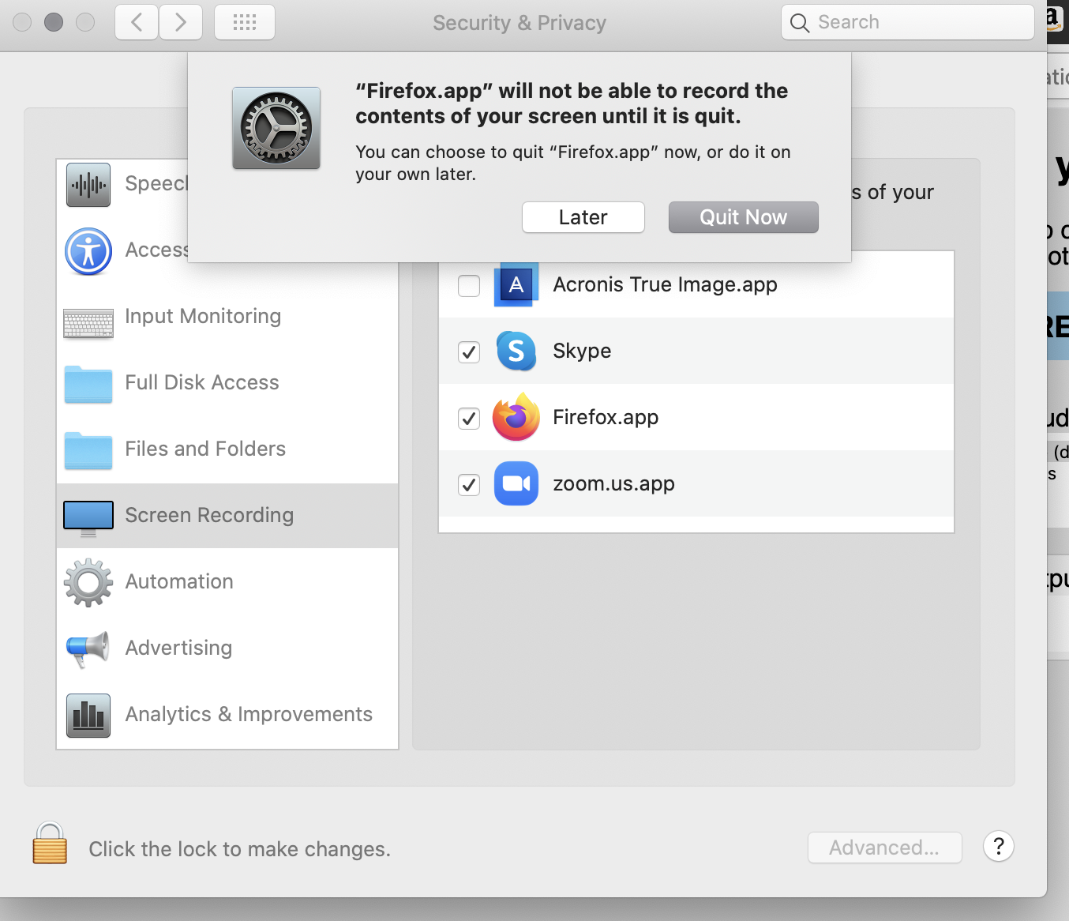This screenshot has height=921, width=1069.
Task: Enable Acronis True Image.app checkbox
Action: click(x=469, y=285)
